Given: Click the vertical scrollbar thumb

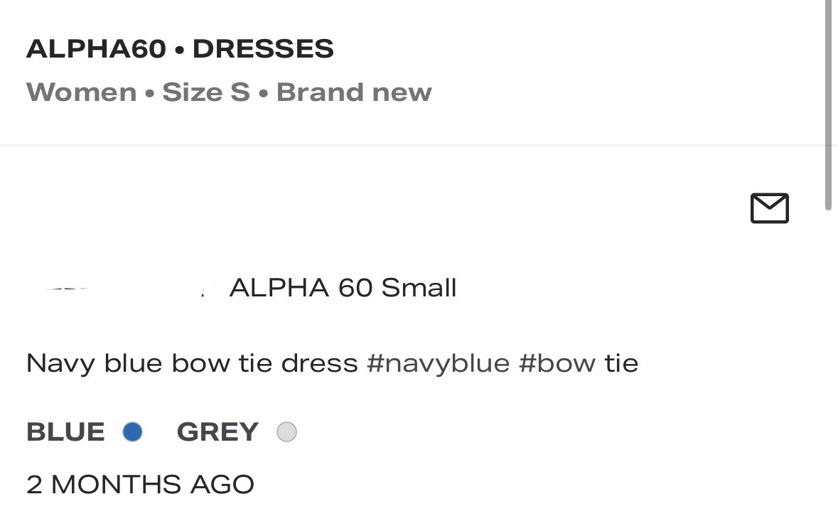Looking at the screenshot, I should pyautogui.click(x=828, y=107).
